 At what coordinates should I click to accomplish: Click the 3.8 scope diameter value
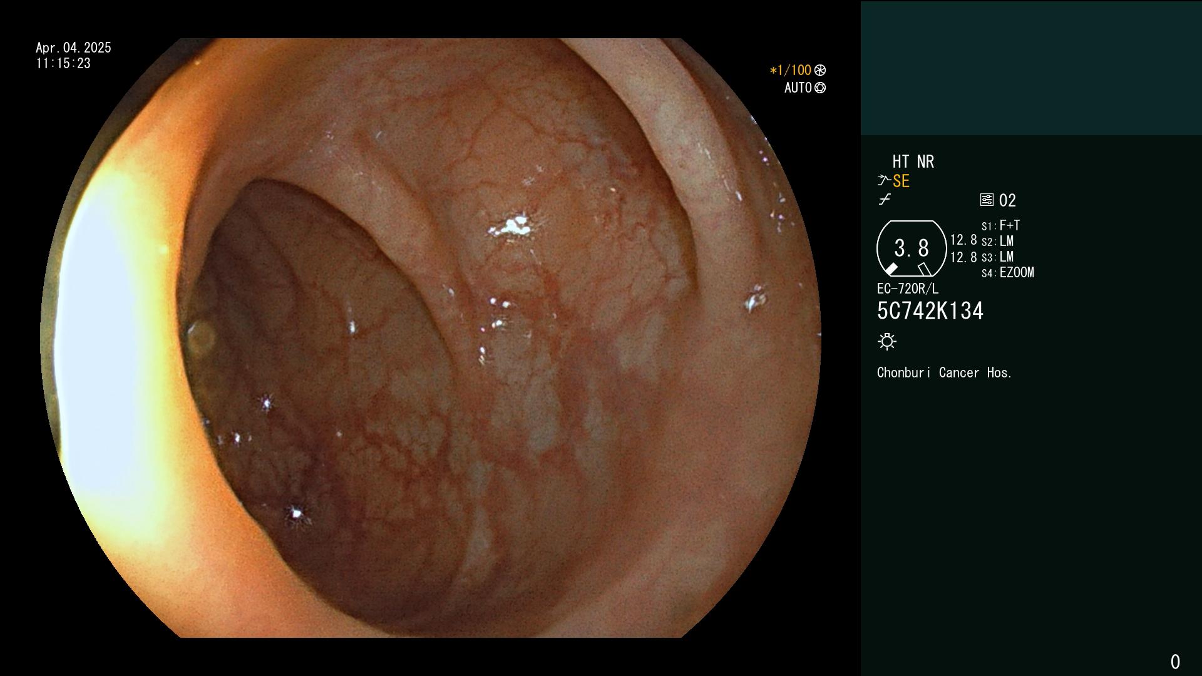(912, 248)
